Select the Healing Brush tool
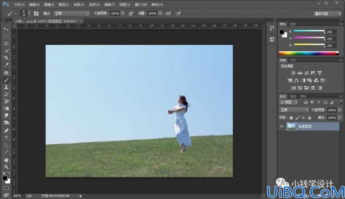The width and height of the screenshot is (345, 199). coord(6,73)
